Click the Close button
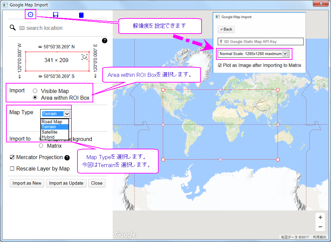The width and height of the screenshot is (331, 242). pos(97,183)
